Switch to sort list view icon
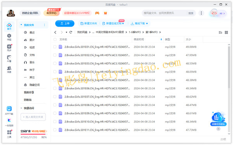The height and width of the screenshot is (145, 233). 220,32
